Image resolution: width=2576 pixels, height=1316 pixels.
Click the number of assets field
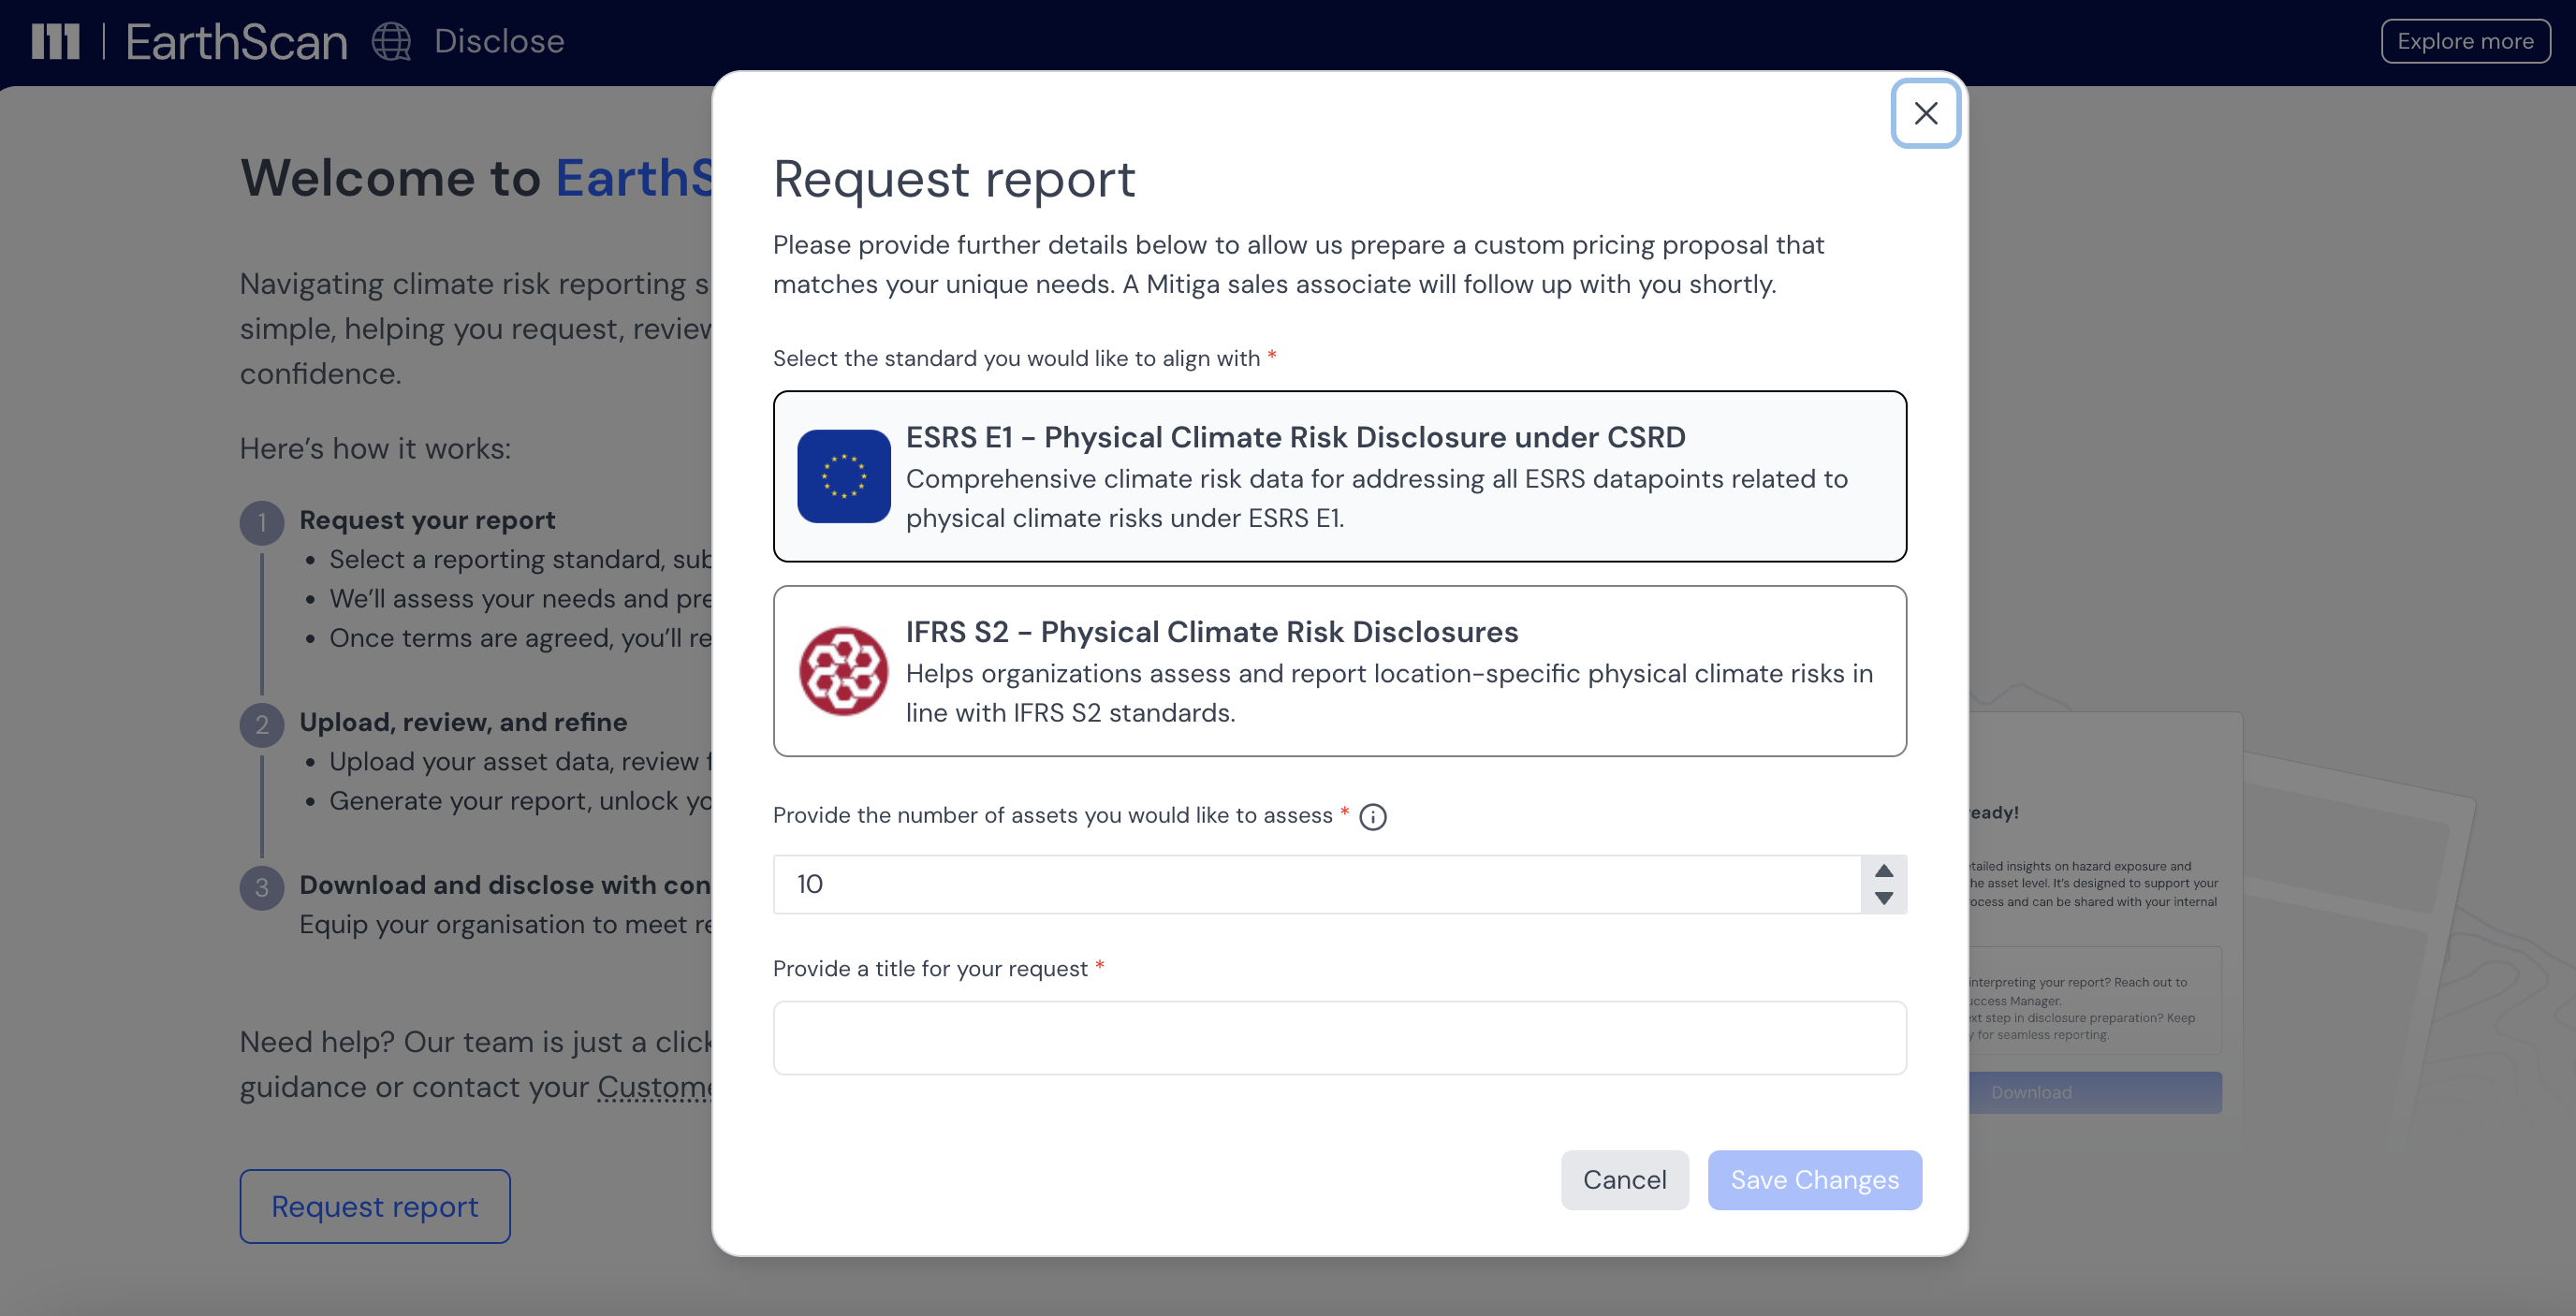(x=1315, y=884)
